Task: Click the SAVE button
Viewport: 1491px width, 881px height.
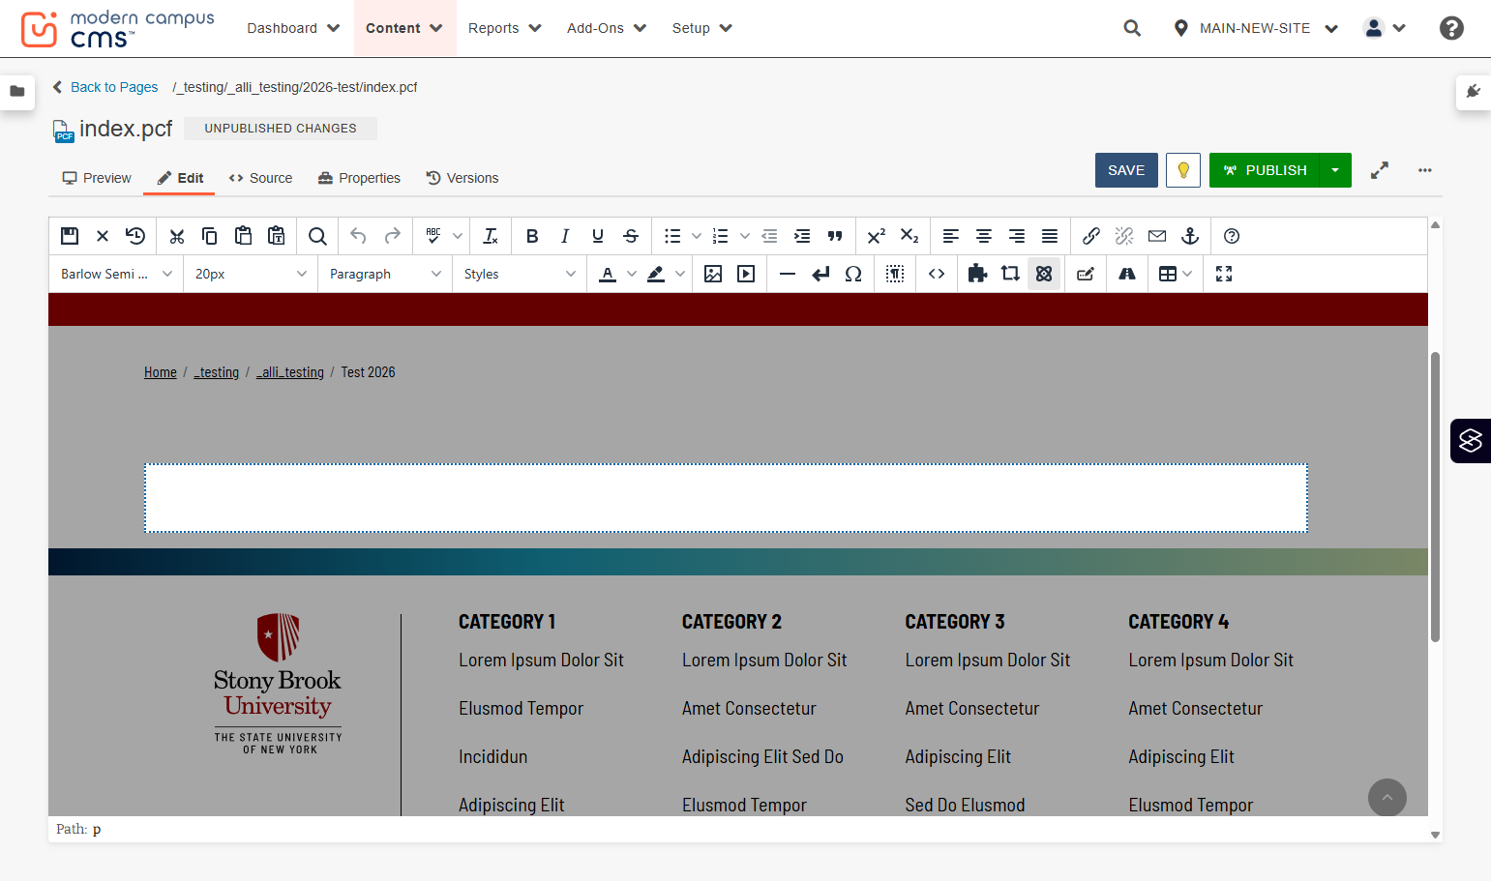Action: tap(1126, 170)
